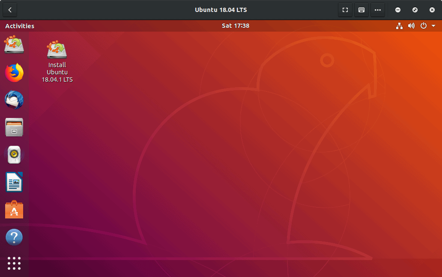442x277 pixels.
Task: Expand the system menu dropdown arrow
Action: click(433, 26)
